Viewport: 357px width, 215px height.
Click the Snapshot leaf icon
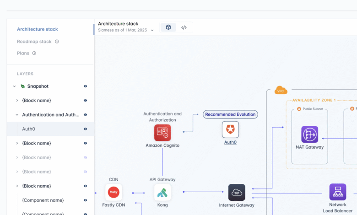click(x=23, y=86)
